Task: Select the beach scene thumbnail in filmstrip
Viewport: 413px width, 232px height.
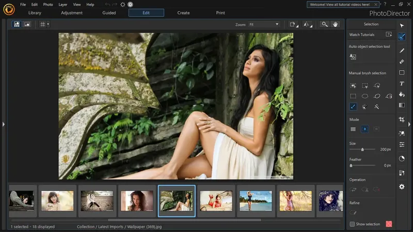Action: [256, 201]
